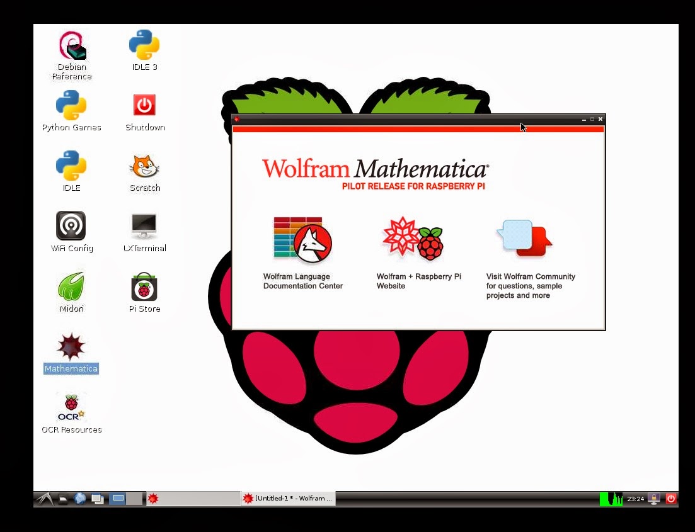
Task: Click the CPU usage monitor in tray
Action: tap(611, 499)
